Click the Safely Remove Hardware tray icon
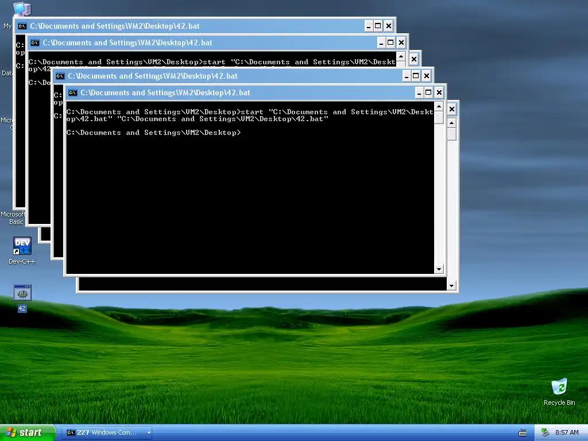Screen dimensions: 588x441 tap(545, 432)
